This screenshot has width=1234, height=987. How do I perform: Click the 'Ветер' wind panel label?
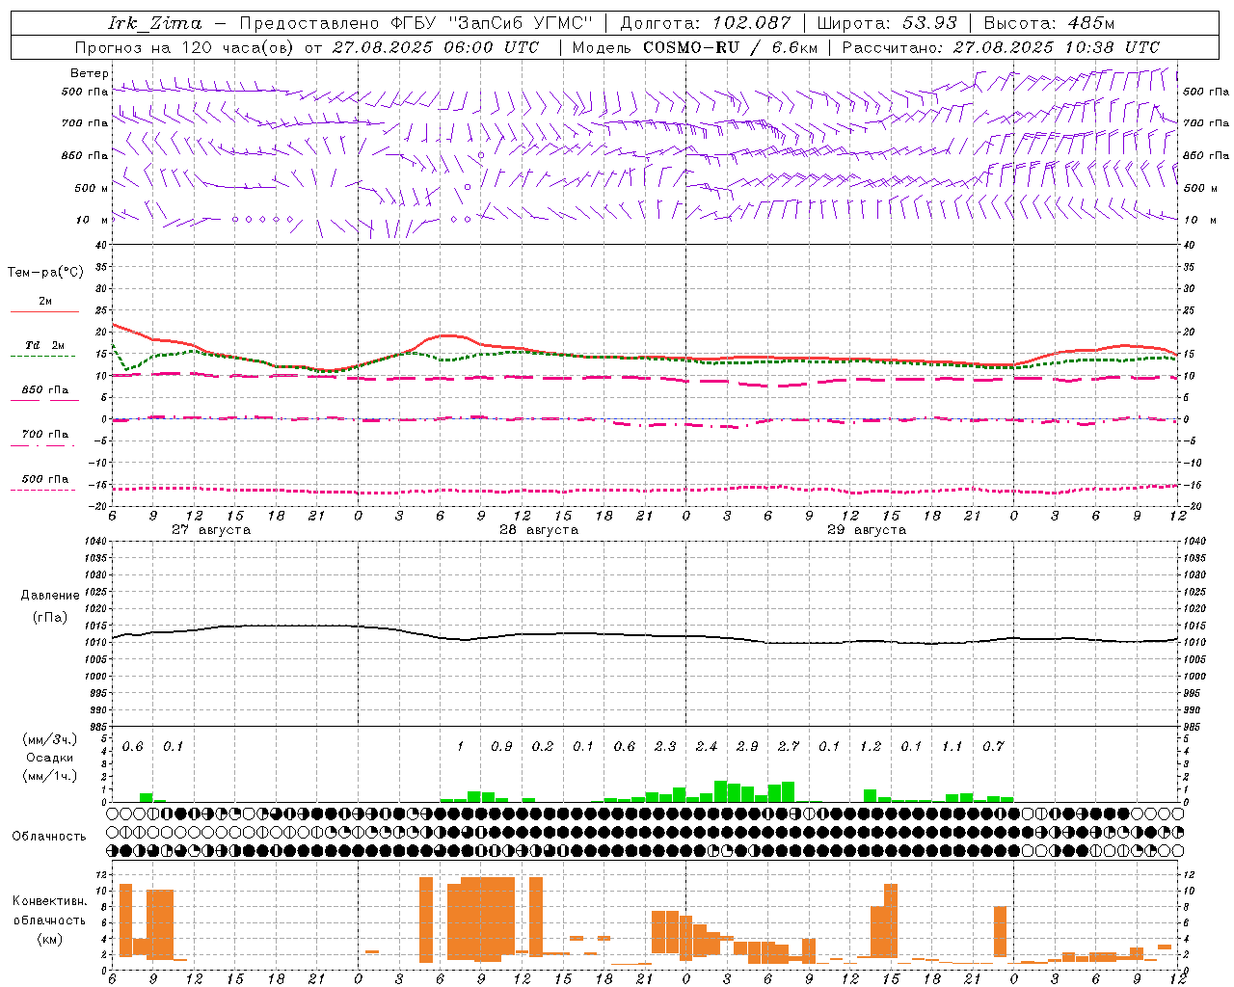tap(90, 73)
